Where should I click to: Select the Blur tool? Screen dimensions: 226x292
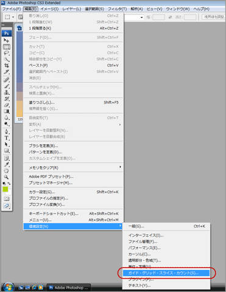coord(7,117)
